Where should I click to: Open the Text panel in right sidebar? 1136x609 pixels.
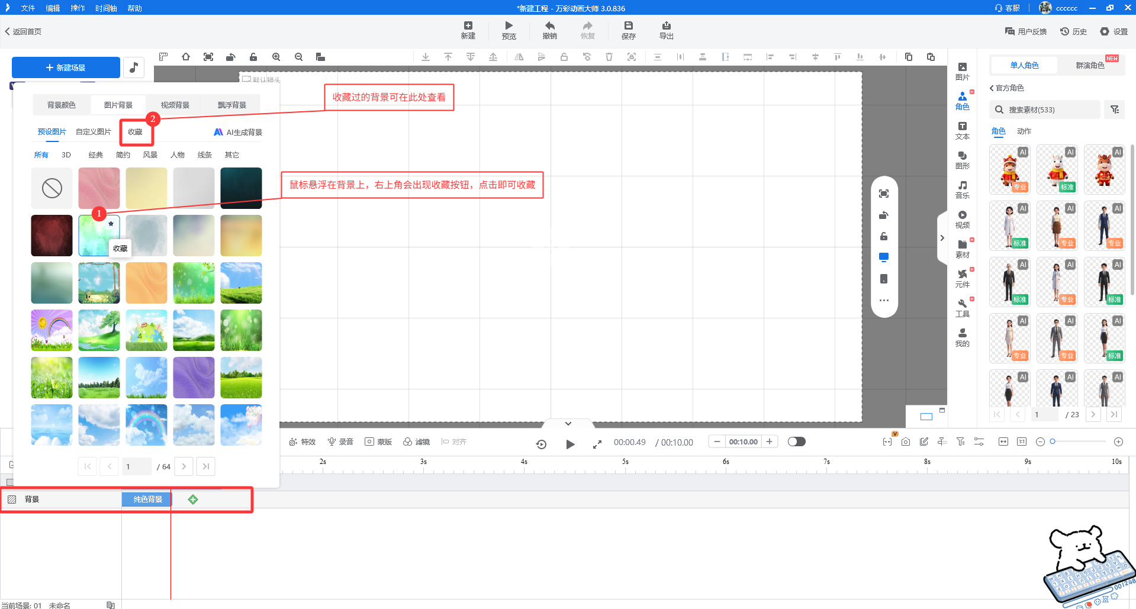click(x=963, y=130)
